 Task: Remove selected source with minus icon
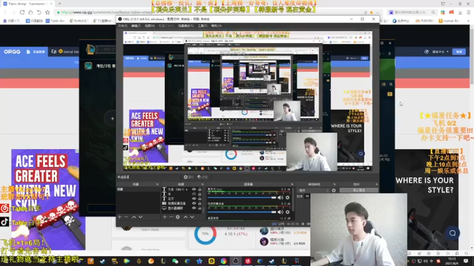coord(171,217)
